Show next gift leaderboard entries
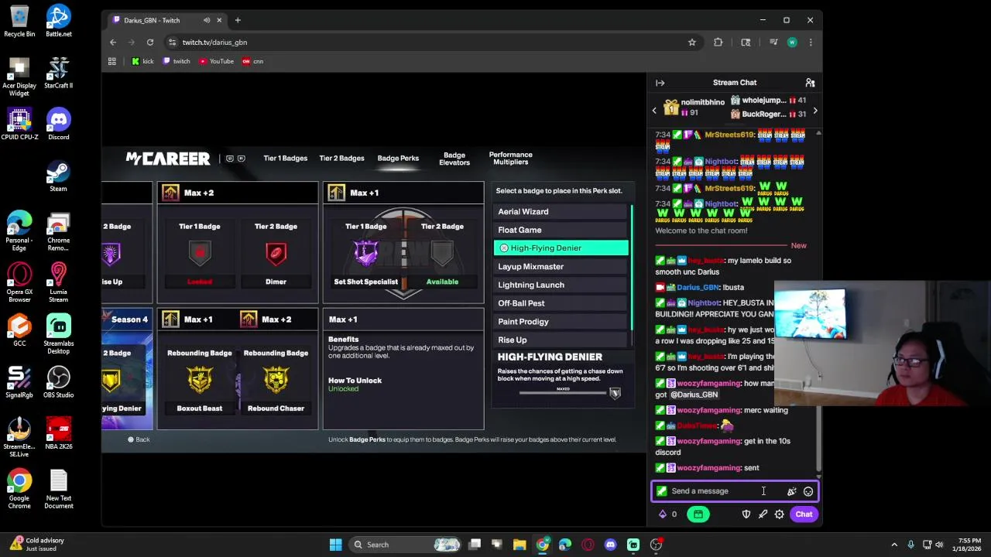Viewport: 991px width, 557px height. [814, 111]
